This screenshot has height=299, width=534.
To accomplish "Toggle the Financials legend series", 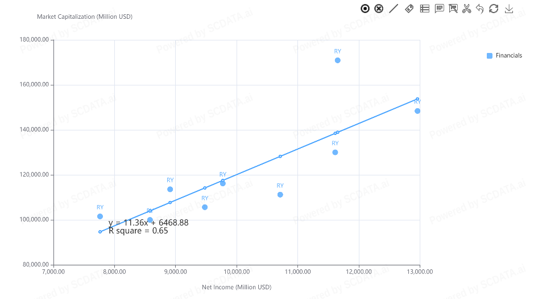I will tap(508, 56).
